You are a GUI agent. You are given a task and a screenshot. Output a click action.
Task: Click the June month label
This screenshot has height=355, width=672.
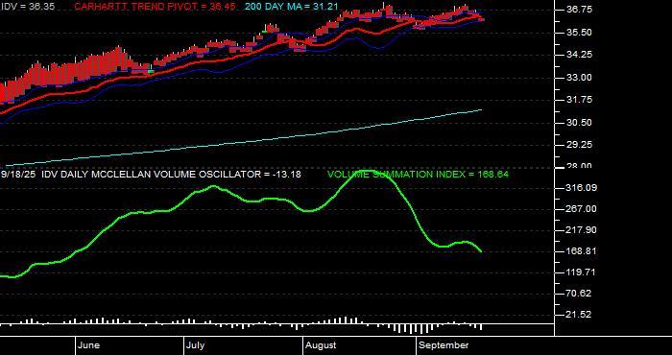pos(89,345)
